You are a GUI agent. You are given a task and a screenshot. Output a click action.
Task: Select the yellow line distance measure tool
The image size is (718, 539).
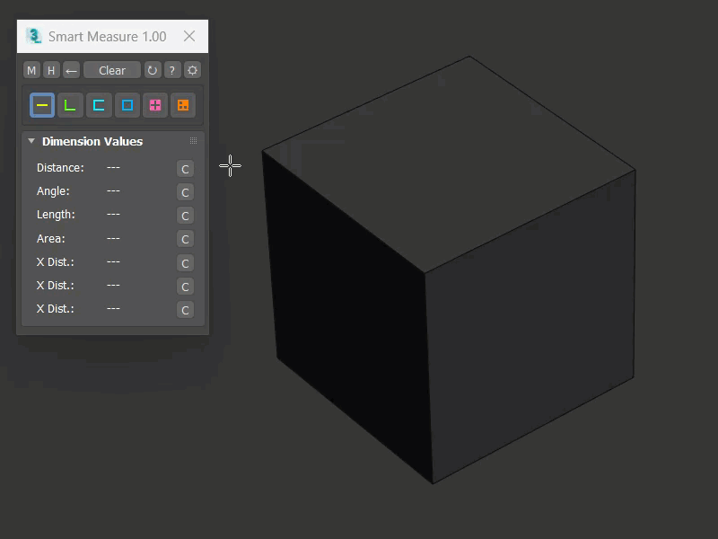pyautogui.click(x=41, y=105)
